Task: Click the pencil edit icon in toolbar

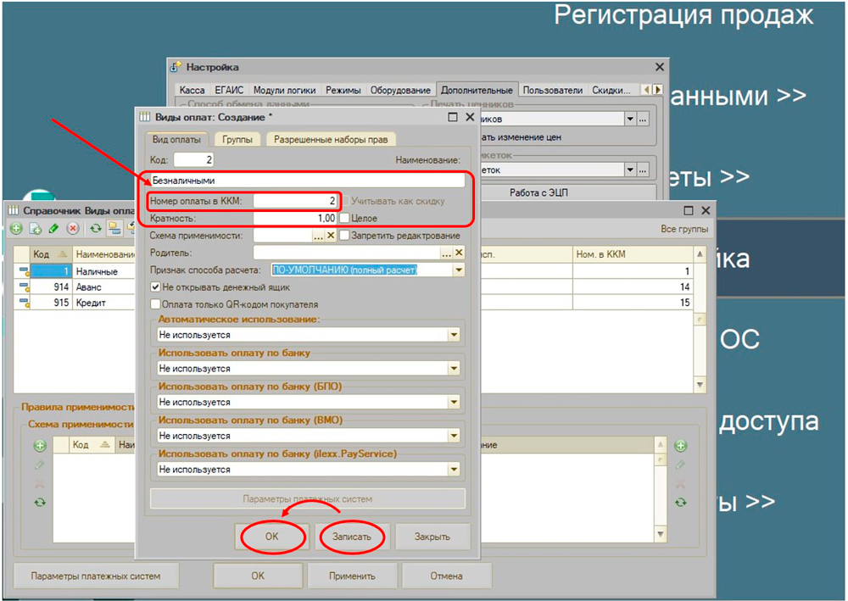Action: click(54, 228)
